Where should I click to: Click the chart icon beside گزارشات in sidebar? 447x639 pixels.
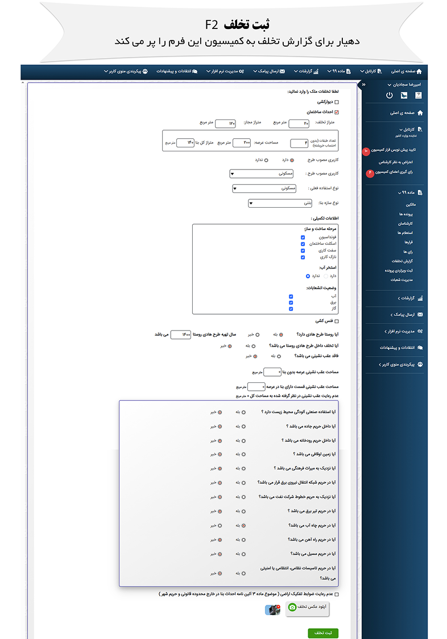[420, 298]
